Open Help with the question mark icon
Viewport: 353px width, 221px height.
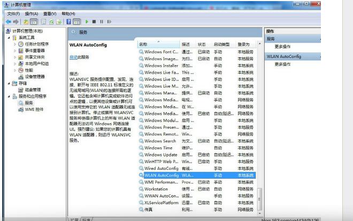[x=69, y=22]
